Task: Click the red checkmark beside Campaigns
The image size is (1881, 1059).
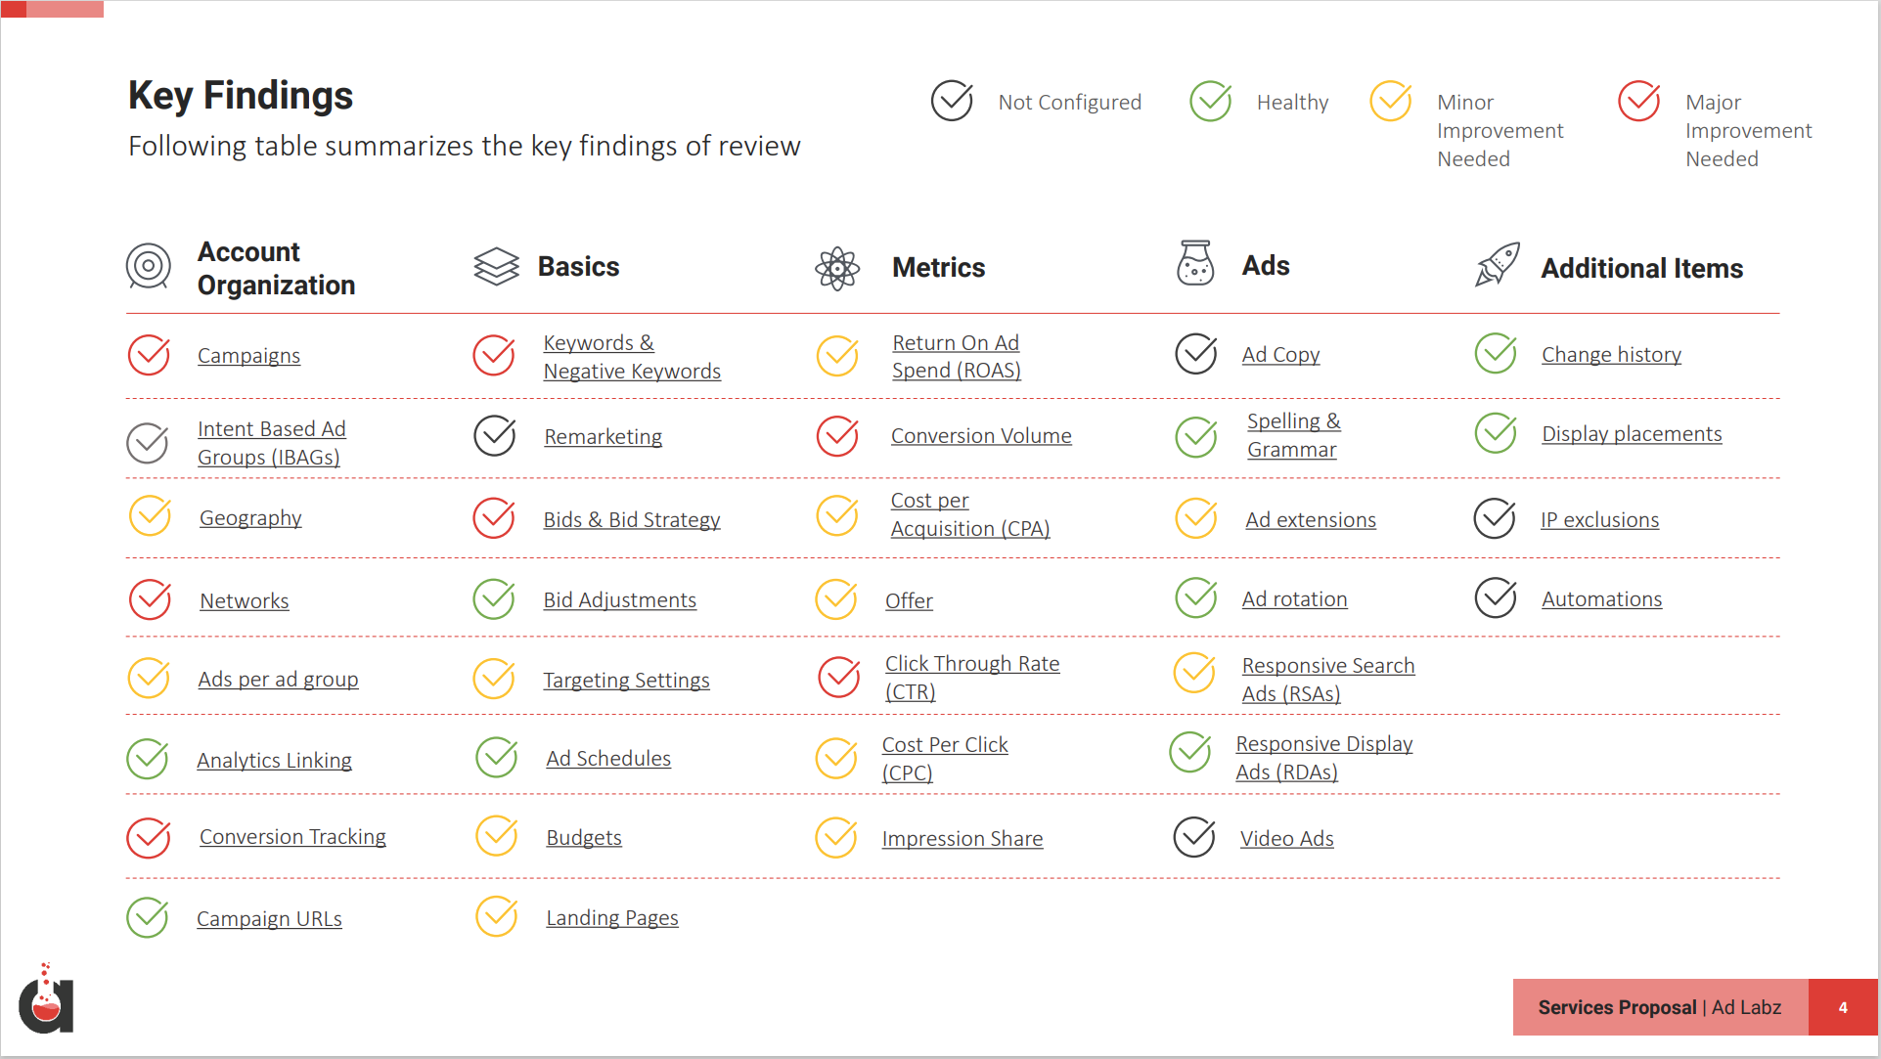Action: coord(150,355)
